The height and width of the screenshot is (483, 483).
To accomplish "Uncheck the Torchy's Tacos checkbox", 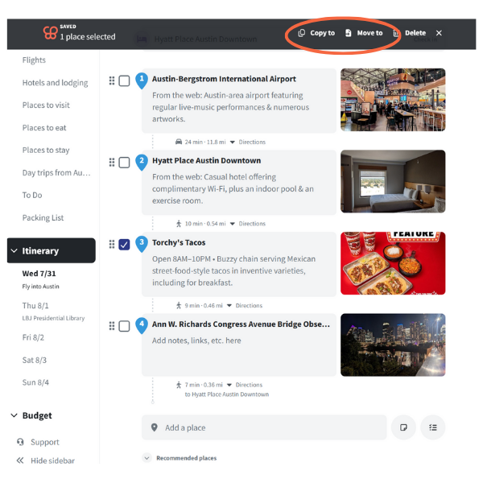I will [125, 244].
